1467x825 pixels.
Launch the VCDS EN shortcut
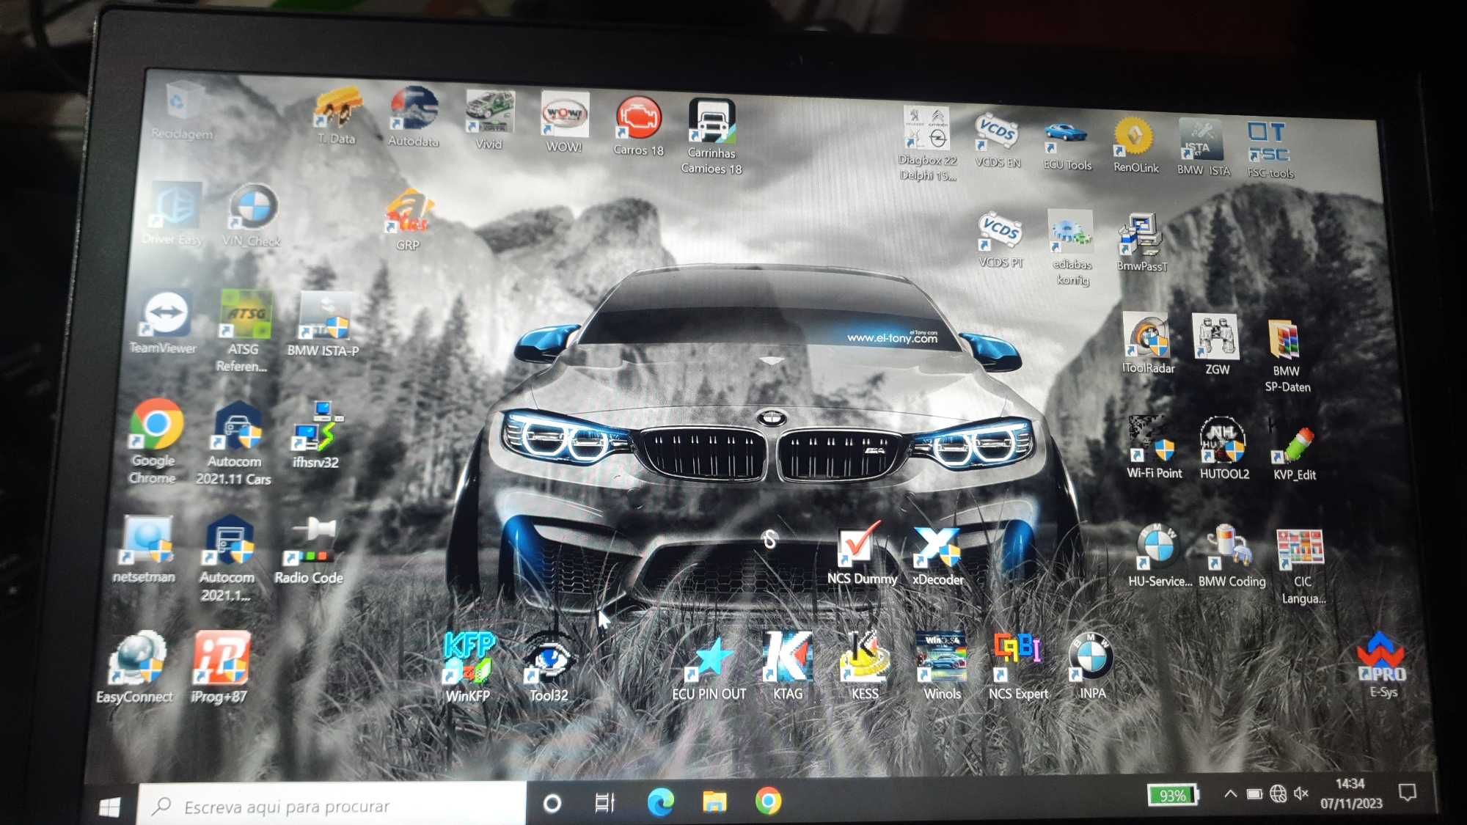tap(998, 140)
